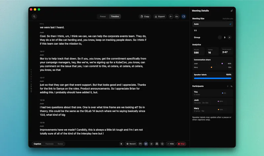Toggle the highlighted speech bubble caption icon

pyautogui.click(x=146, y=144)
